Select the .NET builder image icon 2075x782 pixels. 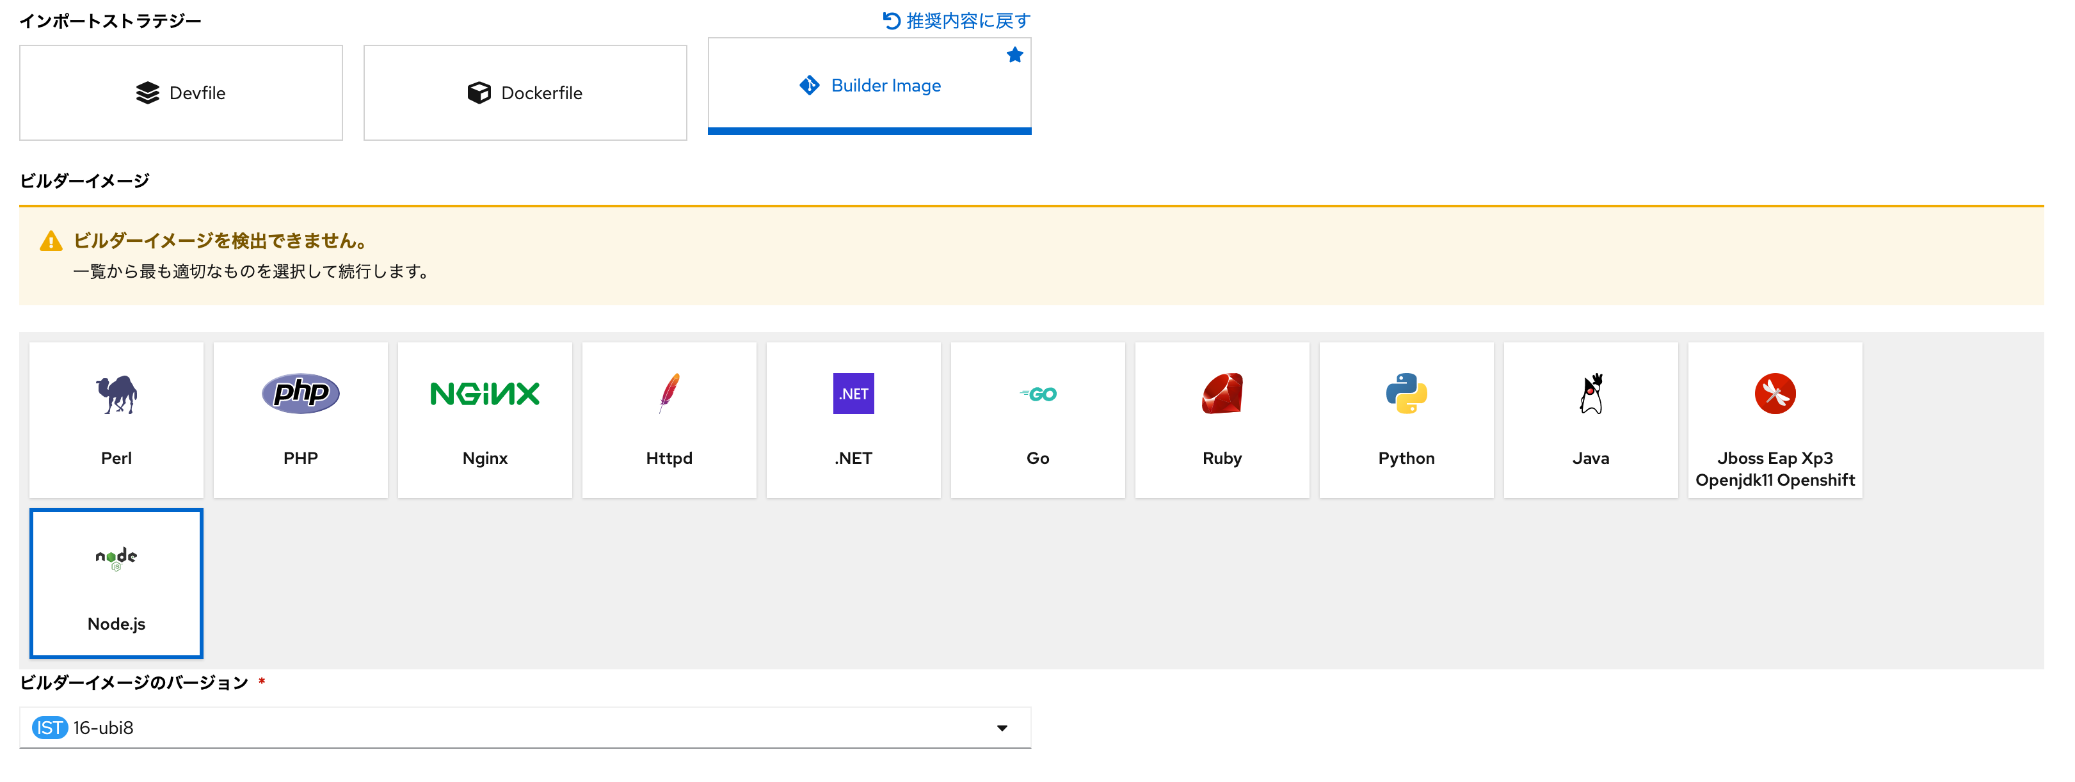pyautogui.click(x=853, y=420)
